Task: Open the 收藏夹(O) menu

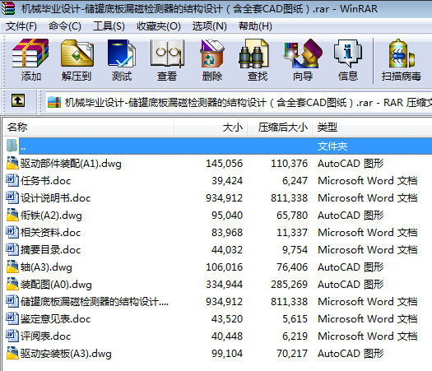Action: pyautogui.click(x=159, y=26)
